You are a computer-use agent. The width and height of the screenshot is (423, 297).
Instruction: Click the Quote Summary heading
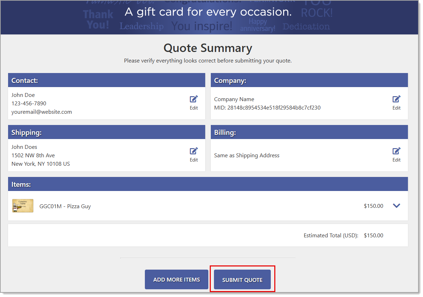tap(207, 48)
